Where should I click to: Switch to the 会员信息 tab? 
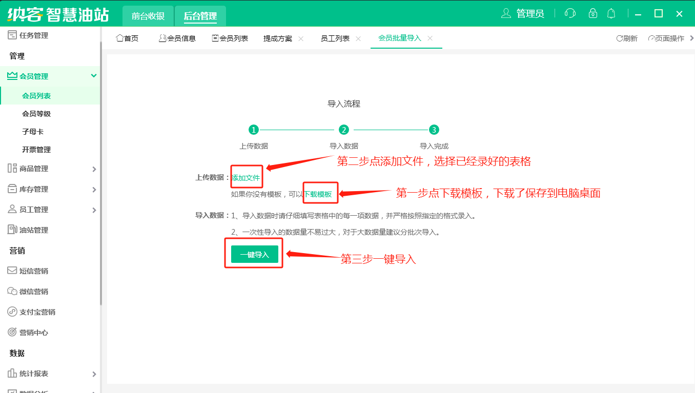177,38
